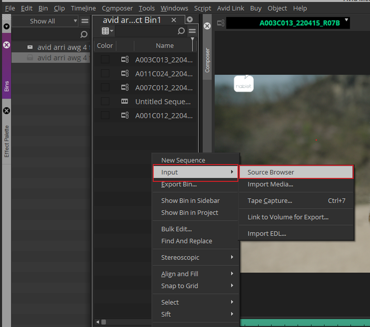The height and width of the screenshot is (327, 370).
Task: Open the source clip name dropdown arrow
Action: (x=346, y=20)
